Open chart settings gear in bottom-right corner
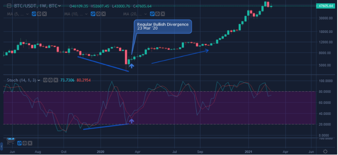Image resolution: width=338 pixels, height=155 pixels. pyautogui.click(x=325, y=151)
